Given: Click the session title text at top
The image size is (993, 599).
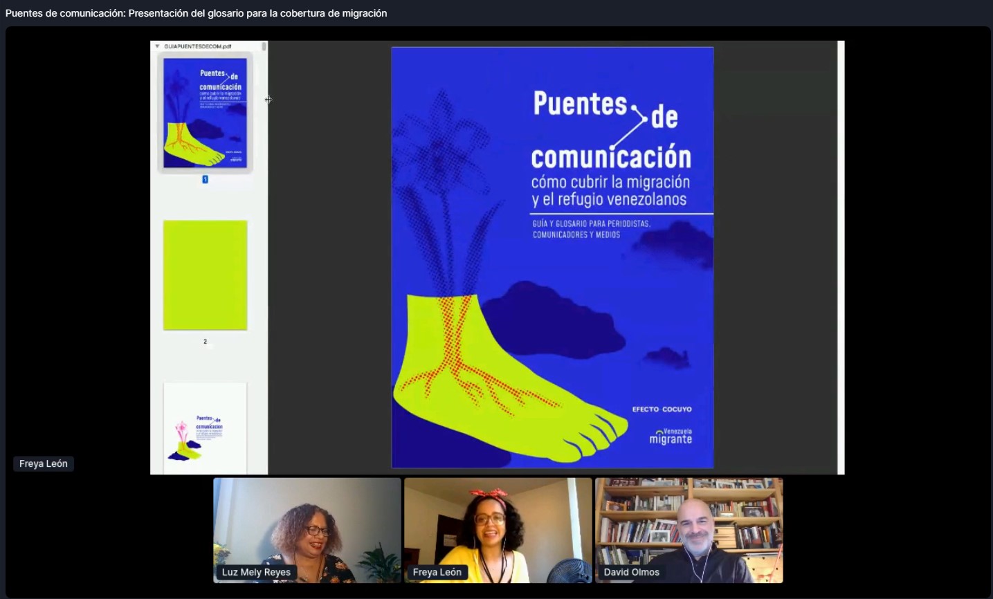Looking at the screenshot, I should (196, 13).
